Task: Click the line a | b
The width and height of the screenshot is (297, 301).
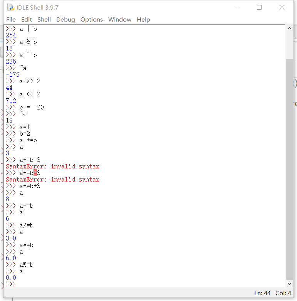Action: point(28,29)
